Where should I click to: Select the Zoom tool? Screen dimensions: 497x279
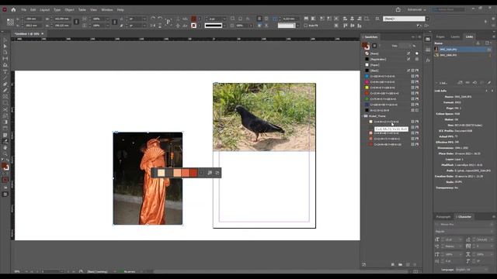[5, 154]
